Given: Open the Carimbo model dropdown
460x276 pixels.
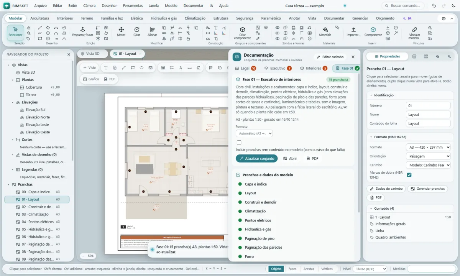Looking at the screenshot, I should click(x=428, y=165).
